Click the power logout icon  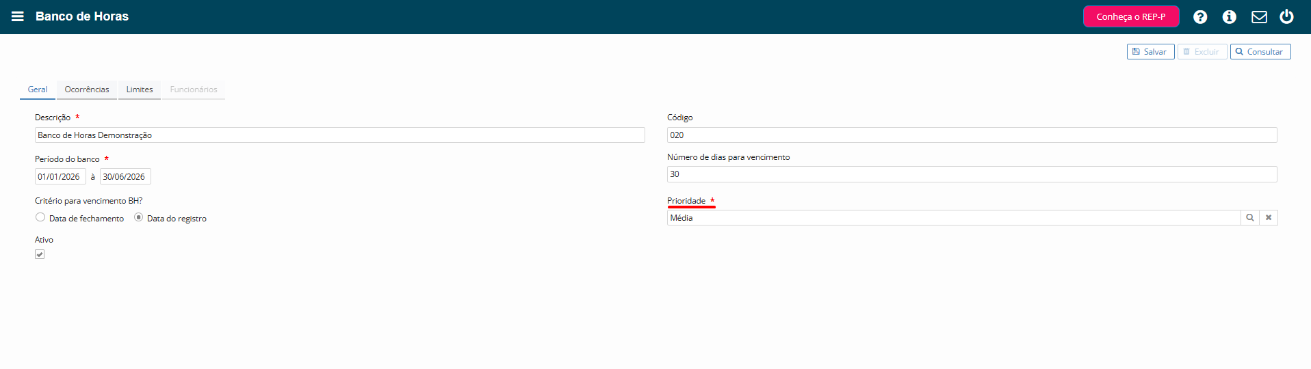pyautogui.click(x=1286, y=16)
